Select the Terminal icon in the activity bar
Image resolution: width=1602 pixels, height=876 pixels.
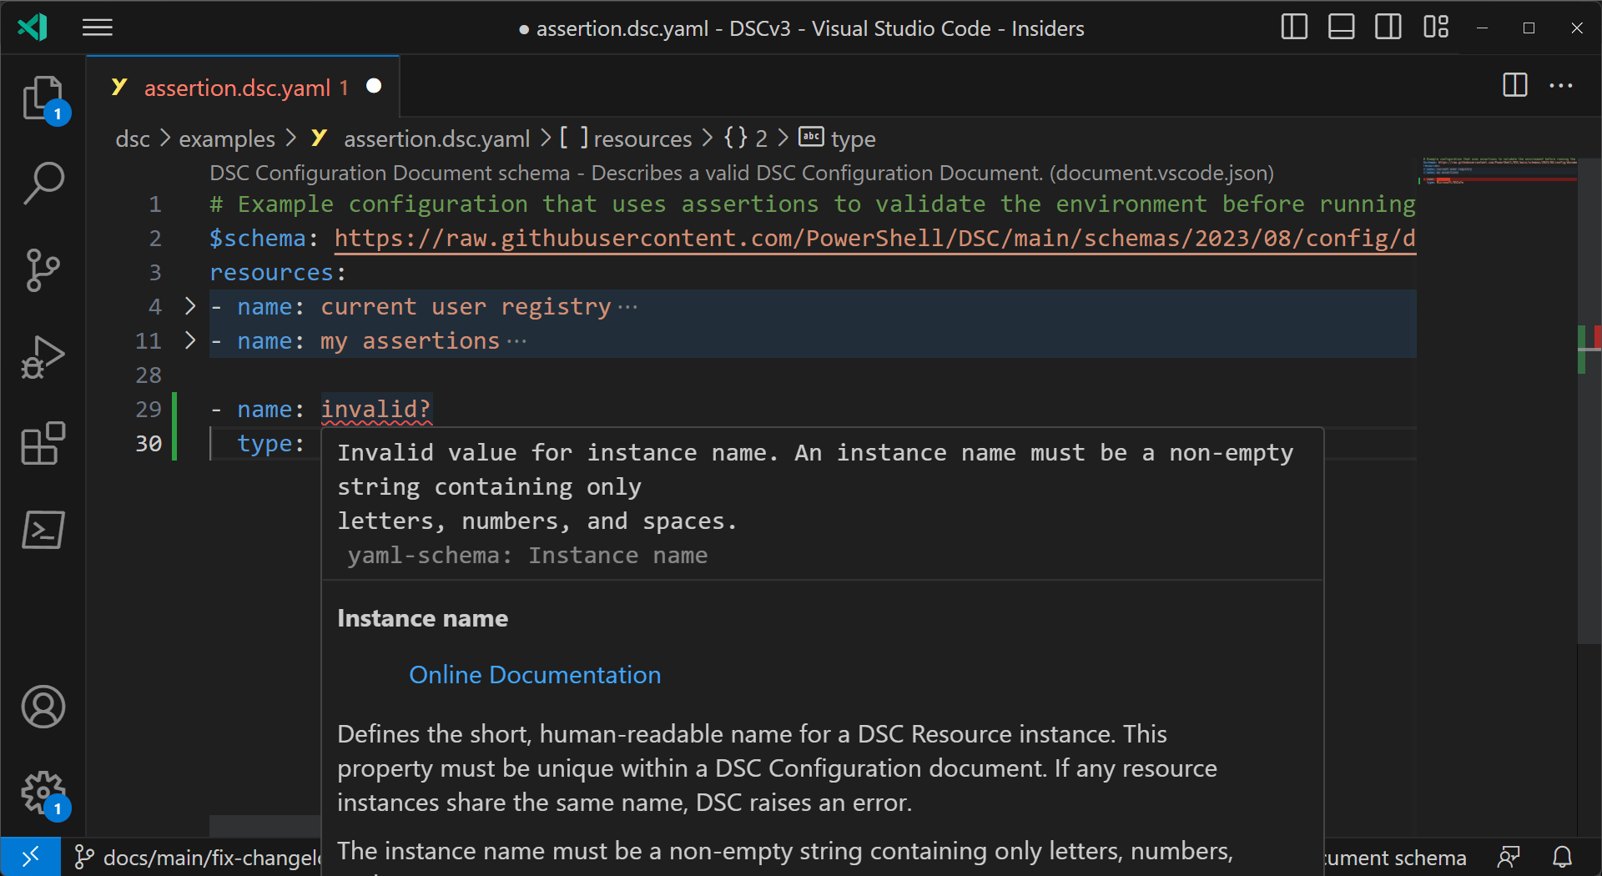(43, 530)
